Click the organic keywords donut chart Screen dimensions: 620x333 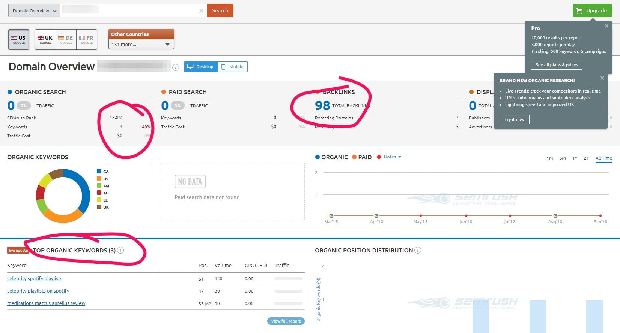[x=63, y=196]
